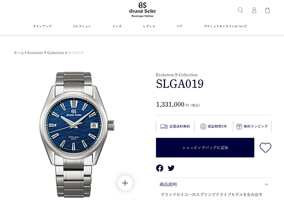Viewport: 284px width, 200px height.
Task: Select the レディス menu item
Action: (149, 26)
